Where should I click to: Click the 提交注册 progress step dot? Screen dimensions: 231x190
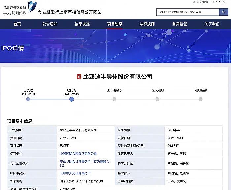tap(157, 99)
